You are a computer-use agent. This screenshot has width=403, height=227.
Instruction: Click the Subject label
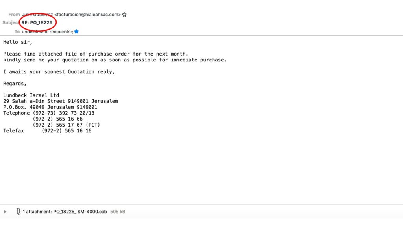click(x=10, y=22)
